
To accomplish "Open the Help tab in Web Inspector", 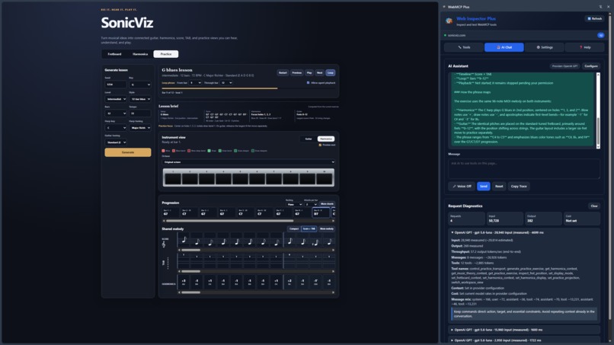I will (x=584, y=47).
